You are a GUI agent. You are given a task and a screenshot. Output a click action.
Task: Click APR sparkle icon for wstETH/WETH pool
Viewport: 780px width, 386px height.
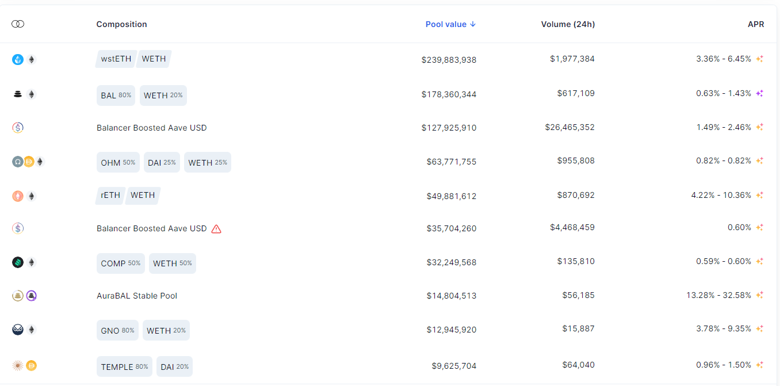760,59
